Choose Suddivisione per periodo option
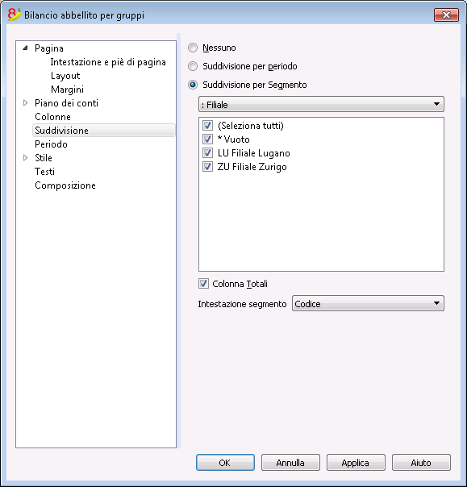467x487 pixels. [x=193, y=66]
